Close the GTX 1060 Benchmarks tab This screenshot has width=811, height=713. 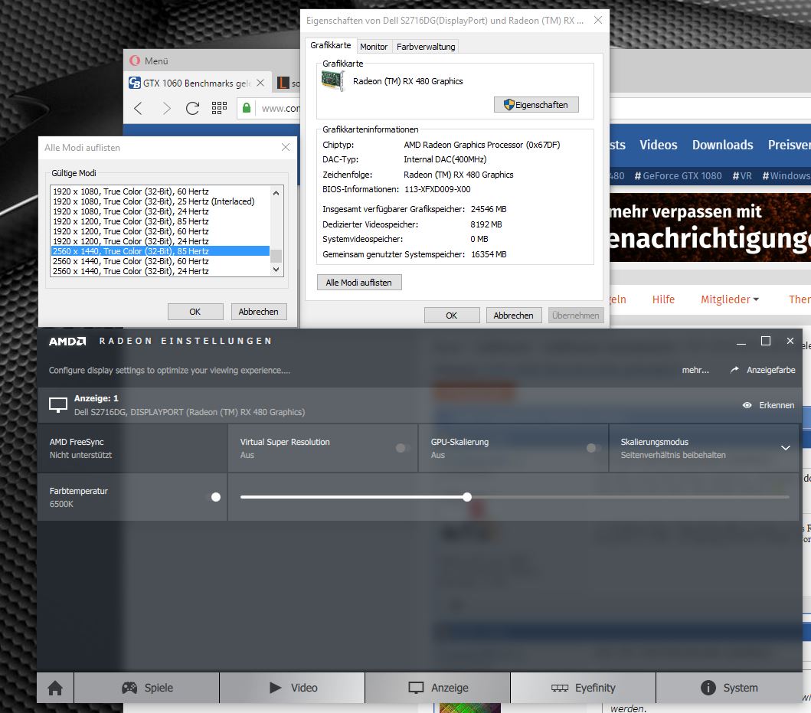click(260, 83)
